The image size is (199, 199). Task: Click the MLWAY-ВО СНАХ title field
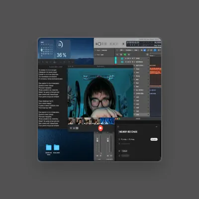click(128, 132)
